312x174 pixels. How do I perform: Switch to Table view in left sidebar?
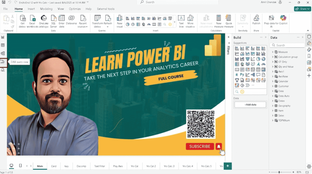[x=3, y=45]
